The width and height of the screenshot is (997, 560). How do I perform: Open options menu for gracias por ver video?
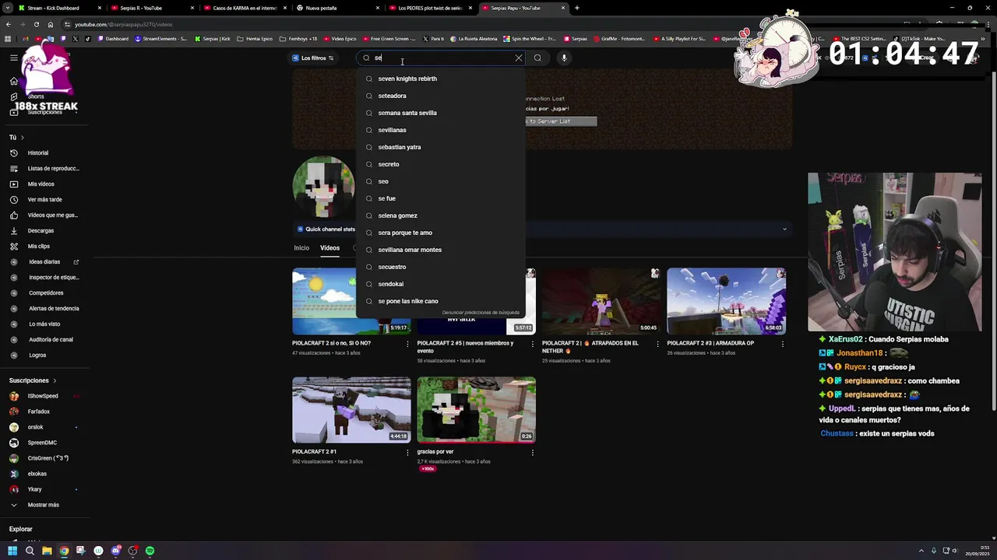(x=533, y=452)
